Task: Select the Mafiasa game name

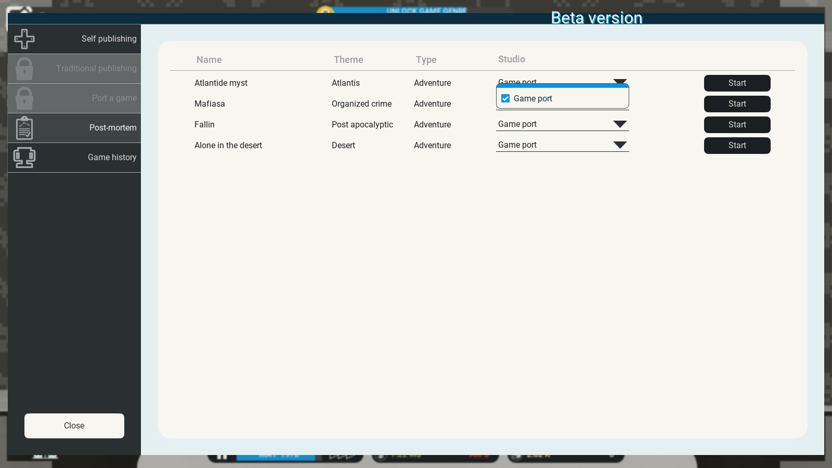Action: click(210, 104)
